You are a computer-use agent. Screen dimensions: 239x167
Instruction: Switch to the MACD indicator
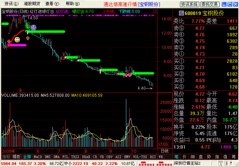(38, 157)
